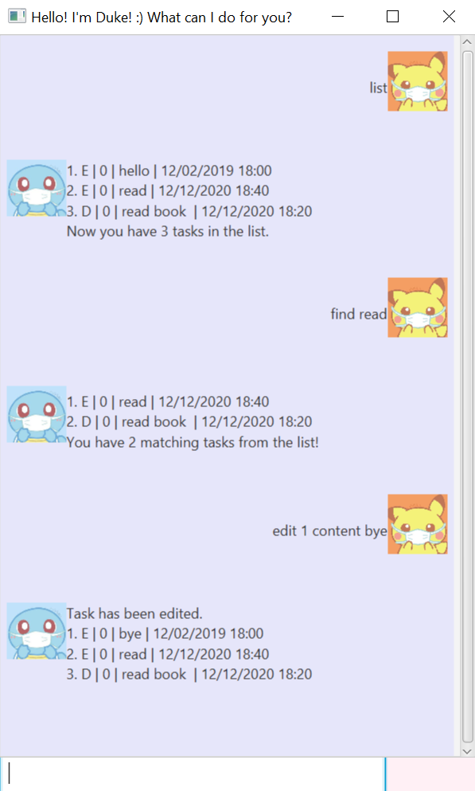Click the "1. E | 0 | hello" task line
475x791 pixels.
click(169, 170)
